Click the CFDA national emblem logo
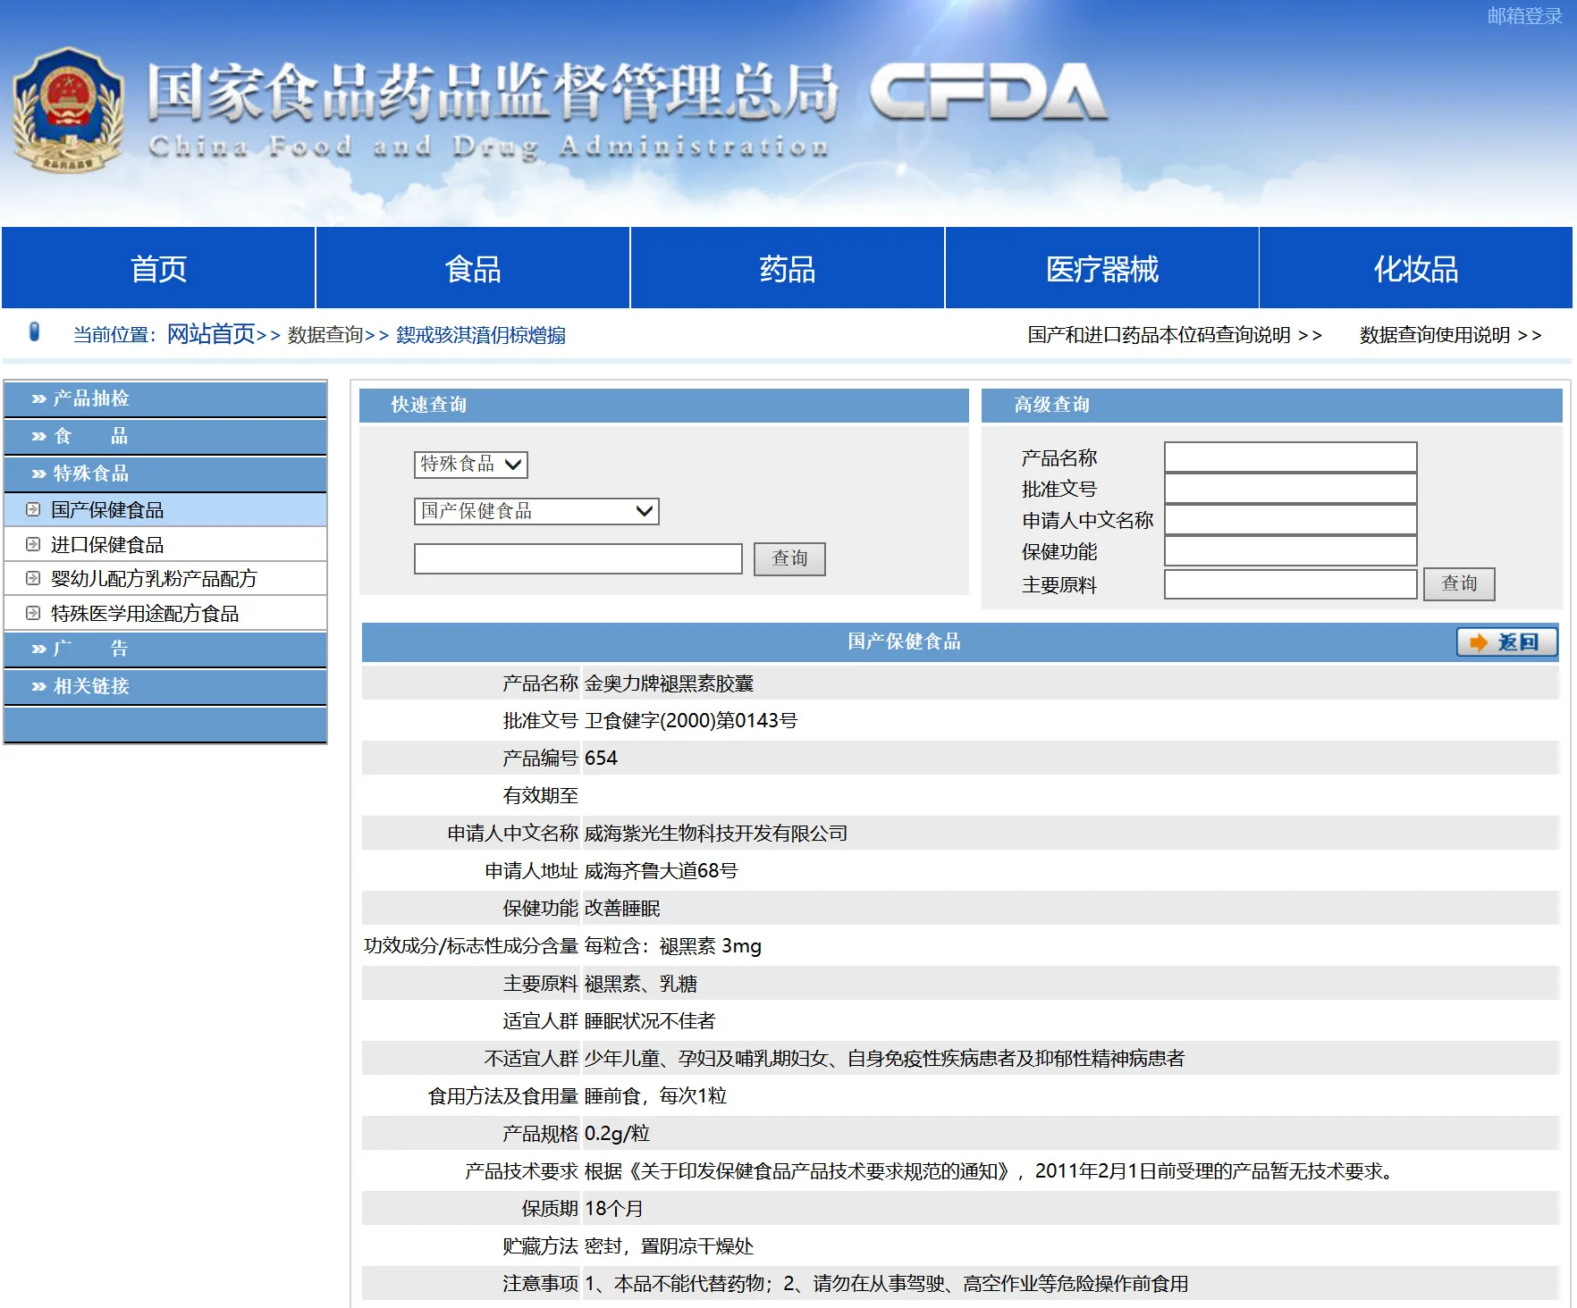 (x=68, y=110)
